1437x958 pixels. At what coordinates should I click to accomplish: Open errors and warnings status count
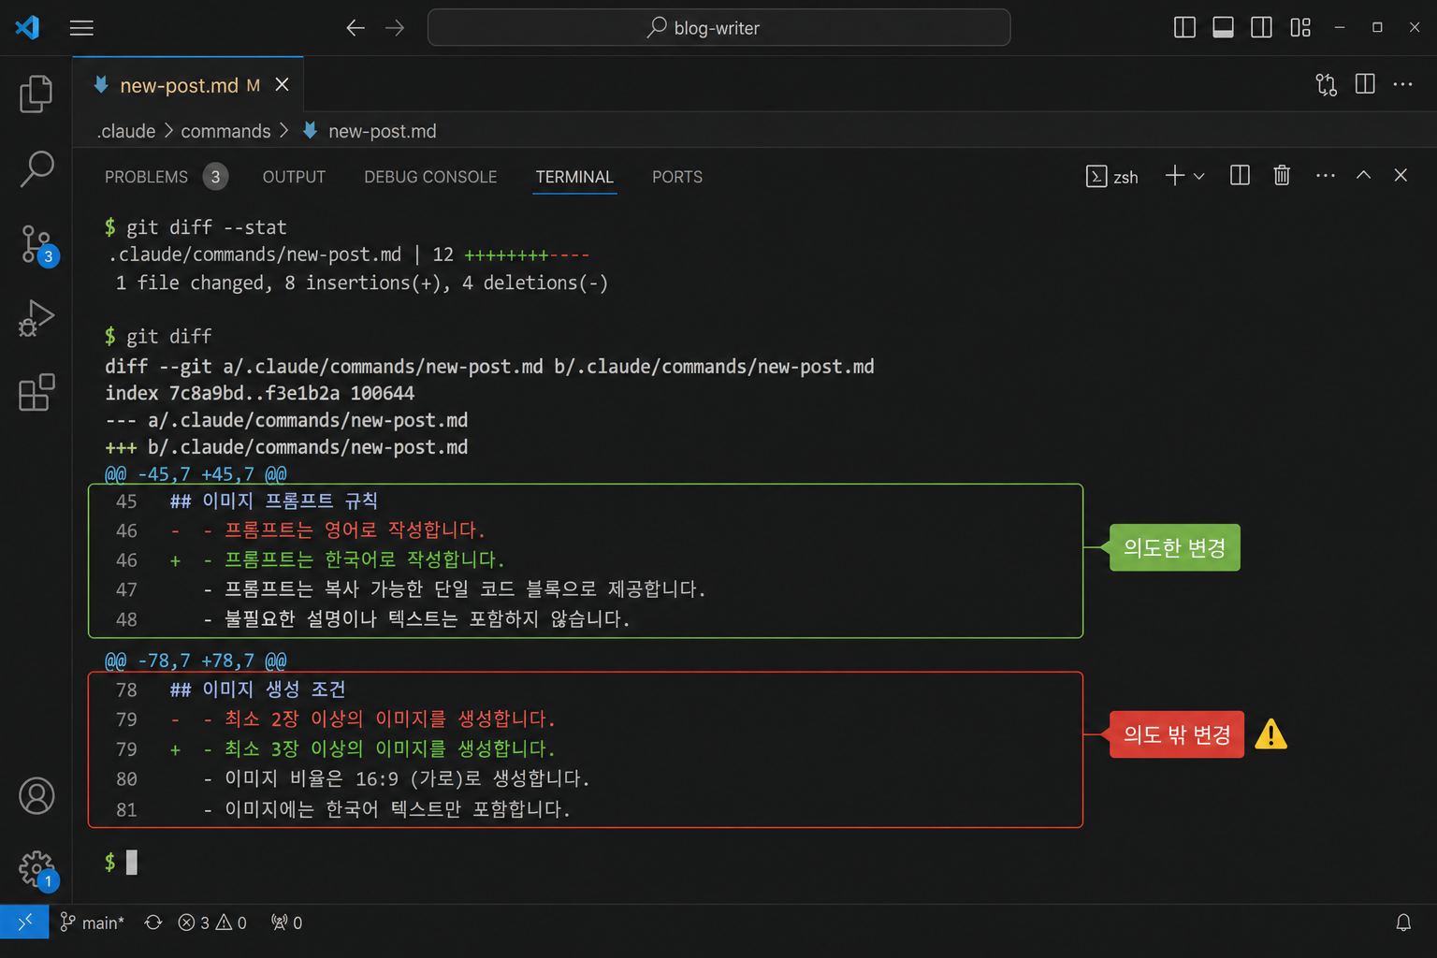[x=212, y=922]
